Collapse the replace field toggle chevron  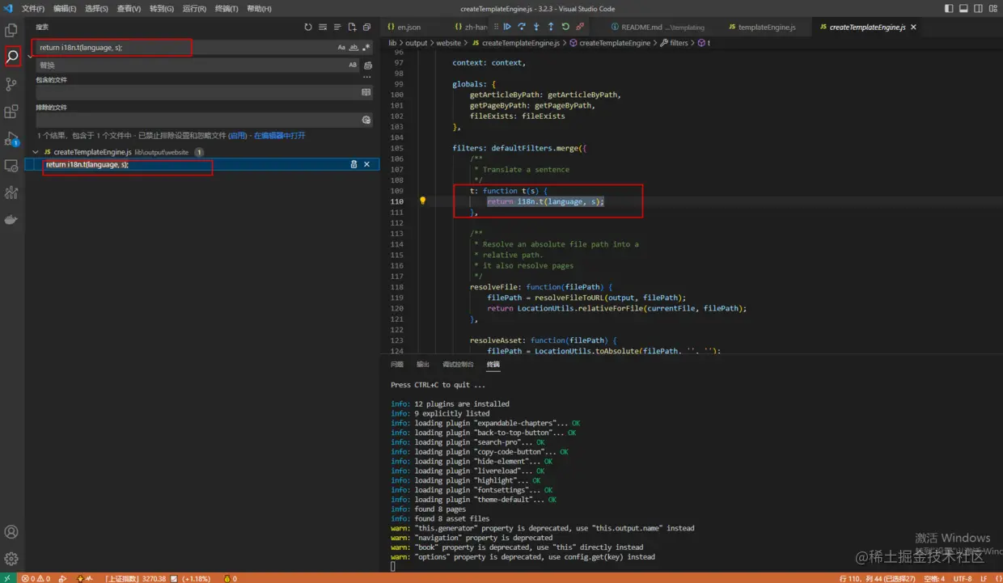pos(29,56)
